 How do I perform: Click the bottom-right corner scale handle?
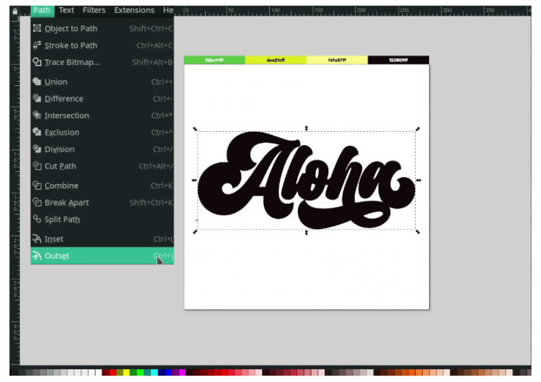[x=418, y=232]
